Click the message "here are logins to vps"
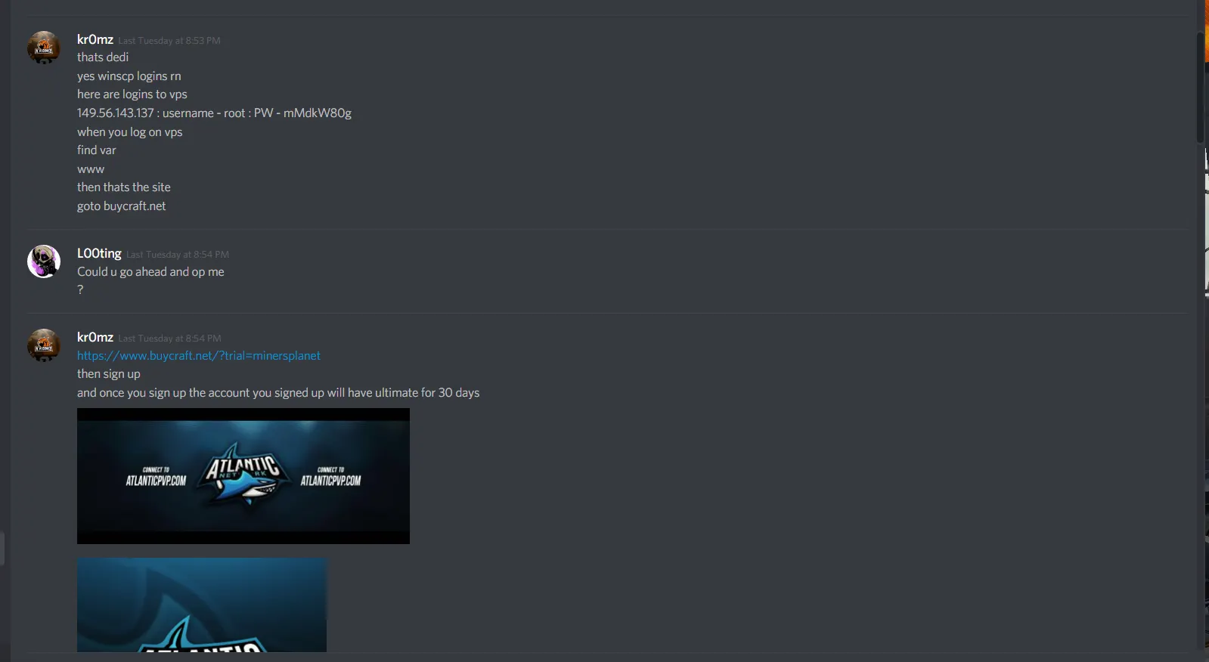The width and height of the screenshot is (1209, 662). [x=132, y=94]
